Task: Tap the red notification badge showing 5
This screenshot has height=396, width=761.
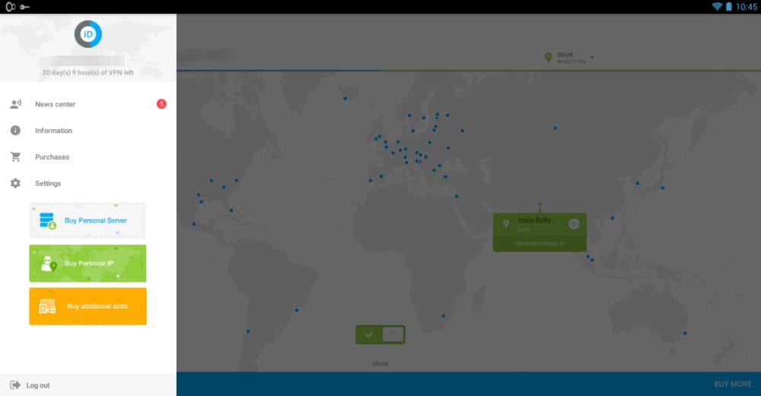Action: point(161,103)
